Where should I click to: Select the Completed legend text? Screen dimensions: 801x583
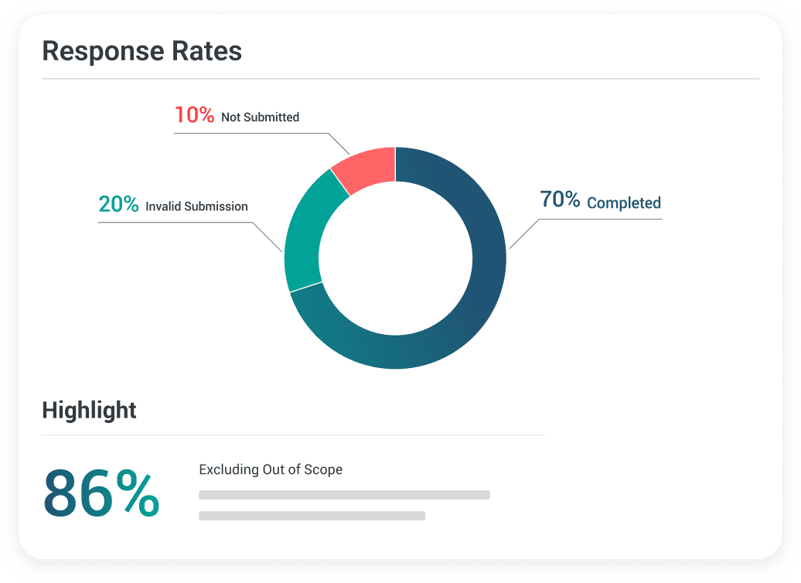pyautogui.click(x=623, y=203)
